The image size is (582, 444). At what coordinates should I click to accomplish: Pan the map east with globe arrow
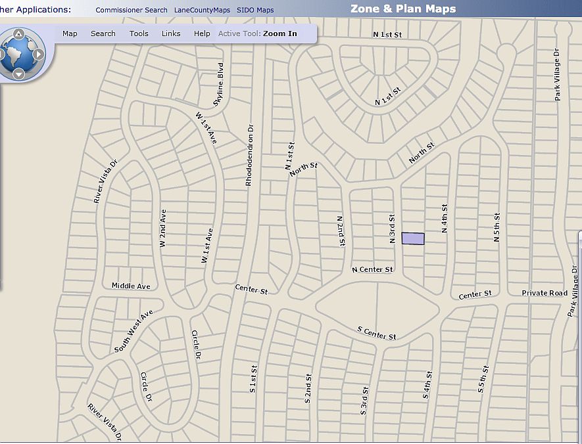pyautogui.click(x=39, y=55)
